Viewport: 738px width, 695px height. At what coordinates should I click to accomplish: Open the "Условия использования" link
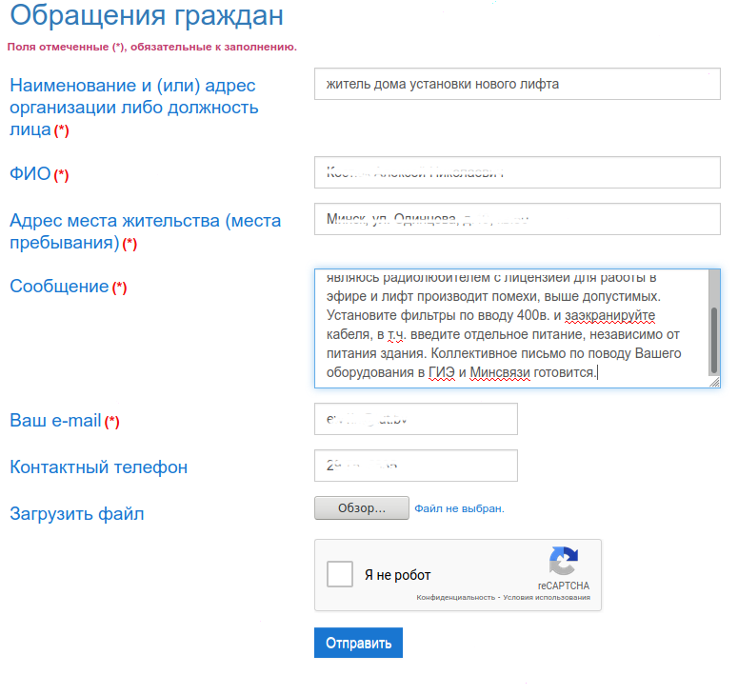(547, 598)
